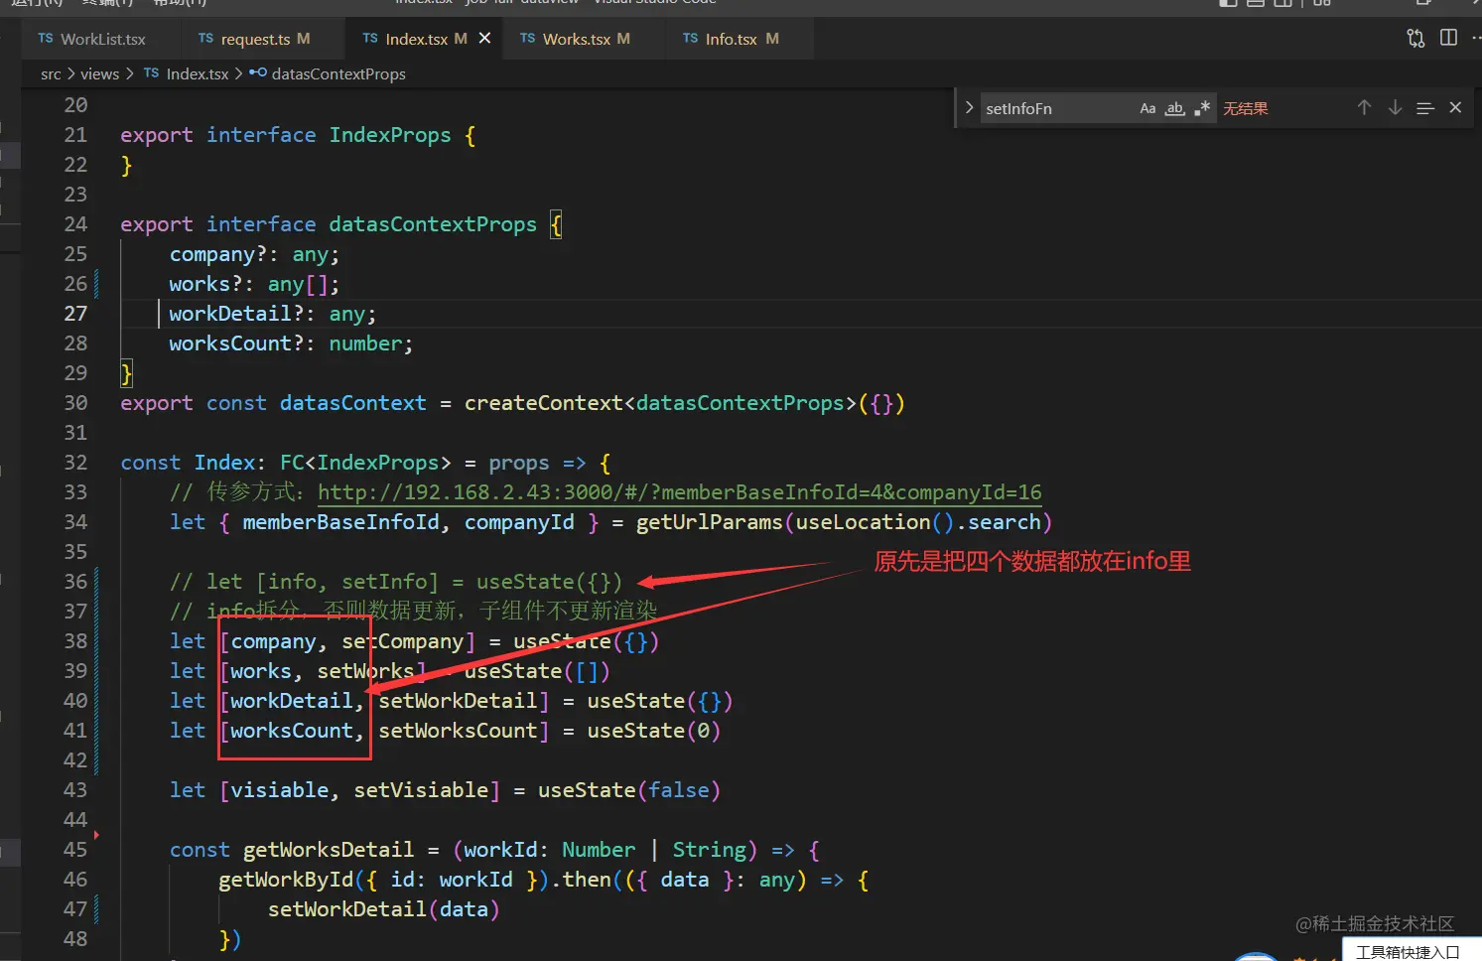The height and width of the screenshot is (961, 1482).
Task: Split the editor to the right
Action: point(1449,38)
